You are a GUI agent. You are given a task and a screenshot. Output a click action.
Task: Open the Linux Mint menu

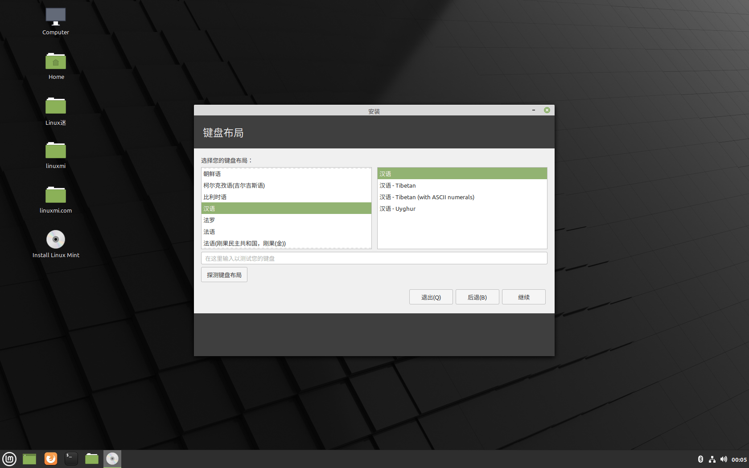[9, 459]
